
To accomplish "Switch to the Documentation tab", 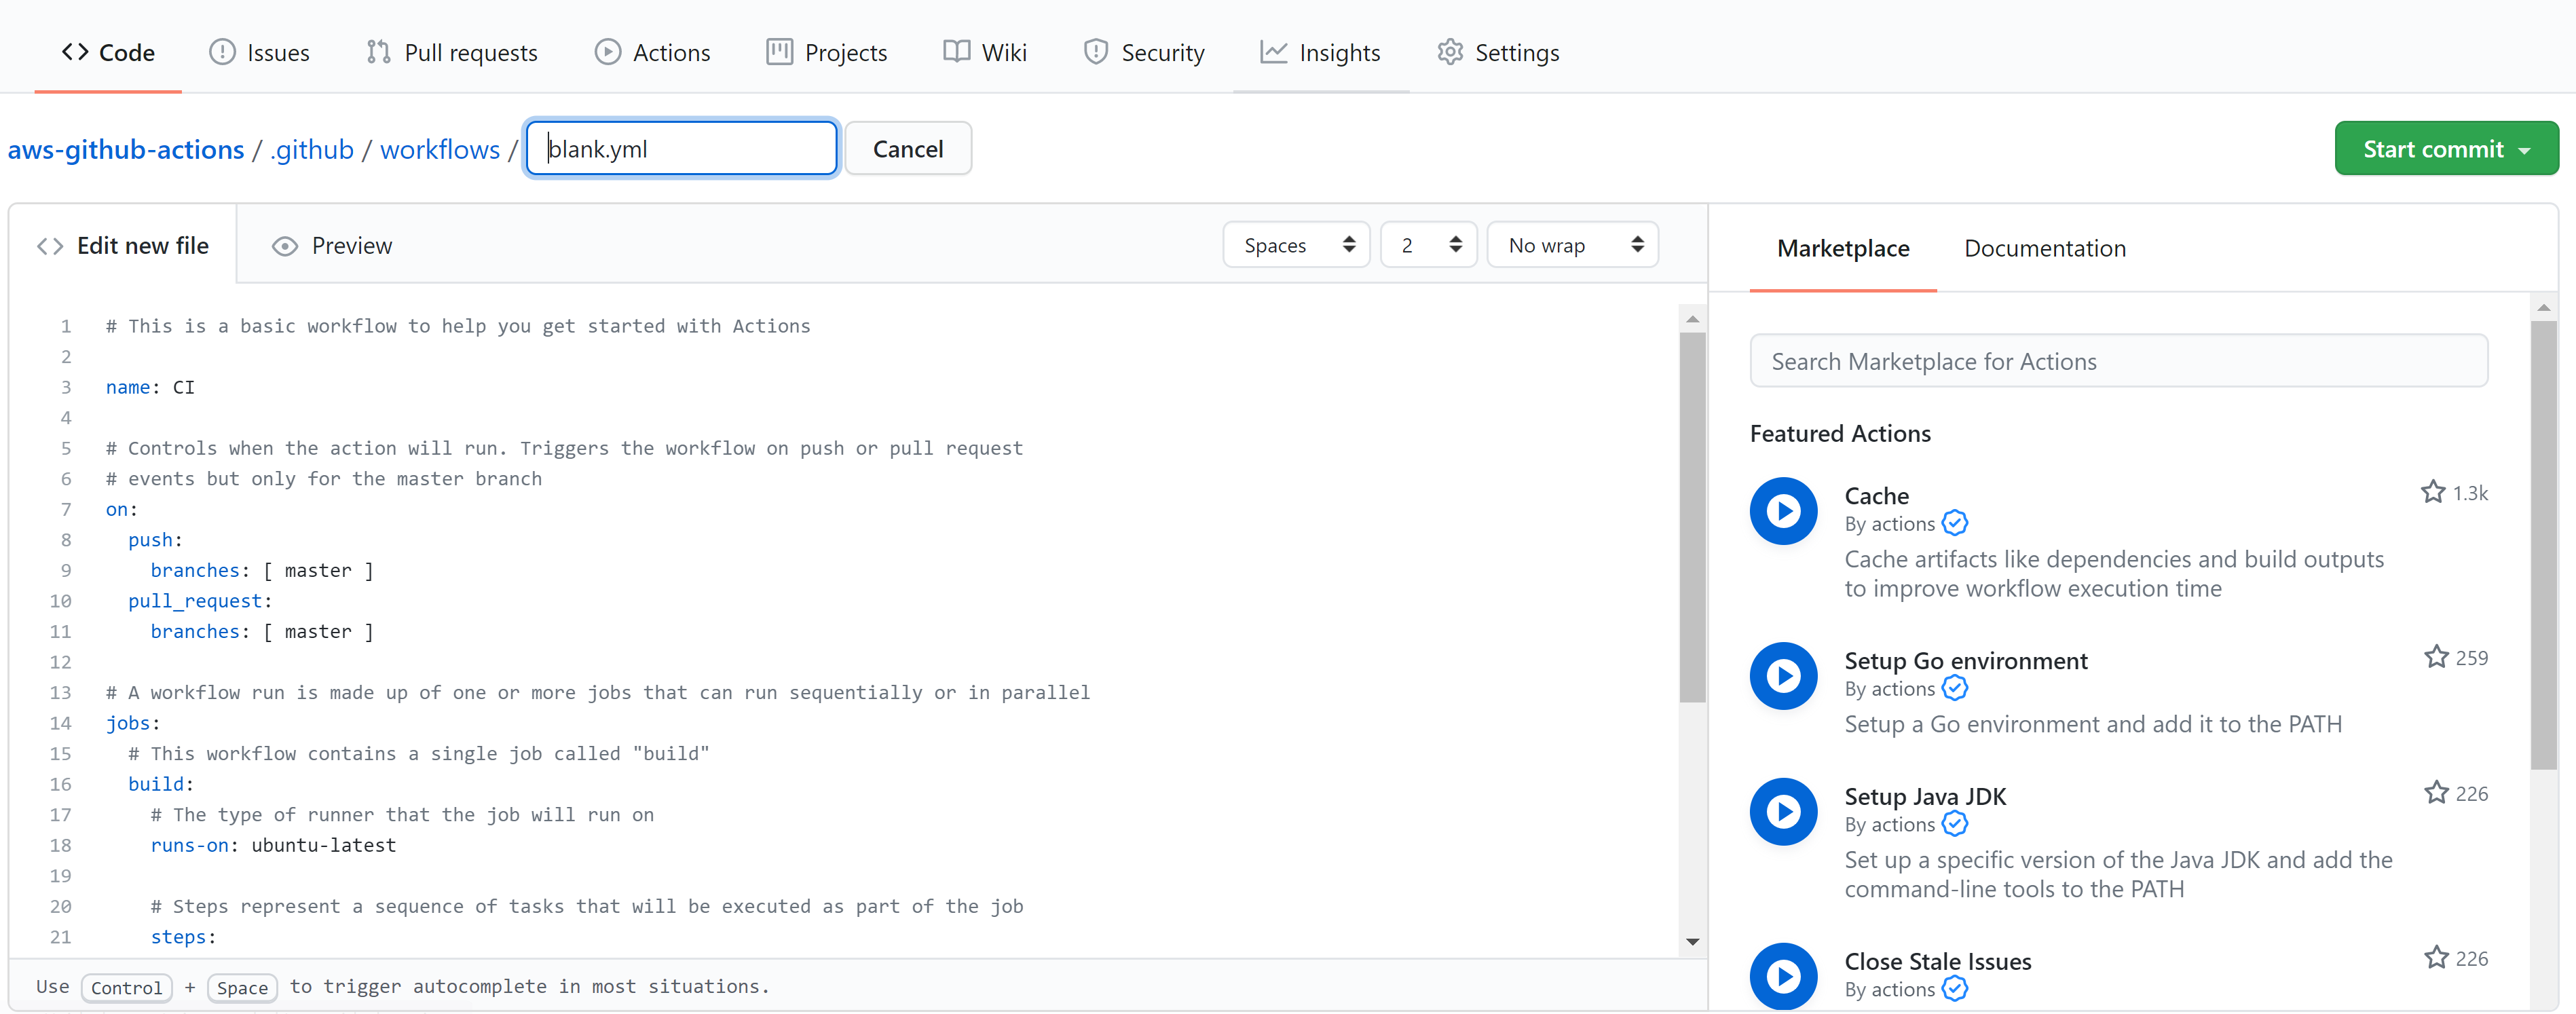I will click(2044, 248).
